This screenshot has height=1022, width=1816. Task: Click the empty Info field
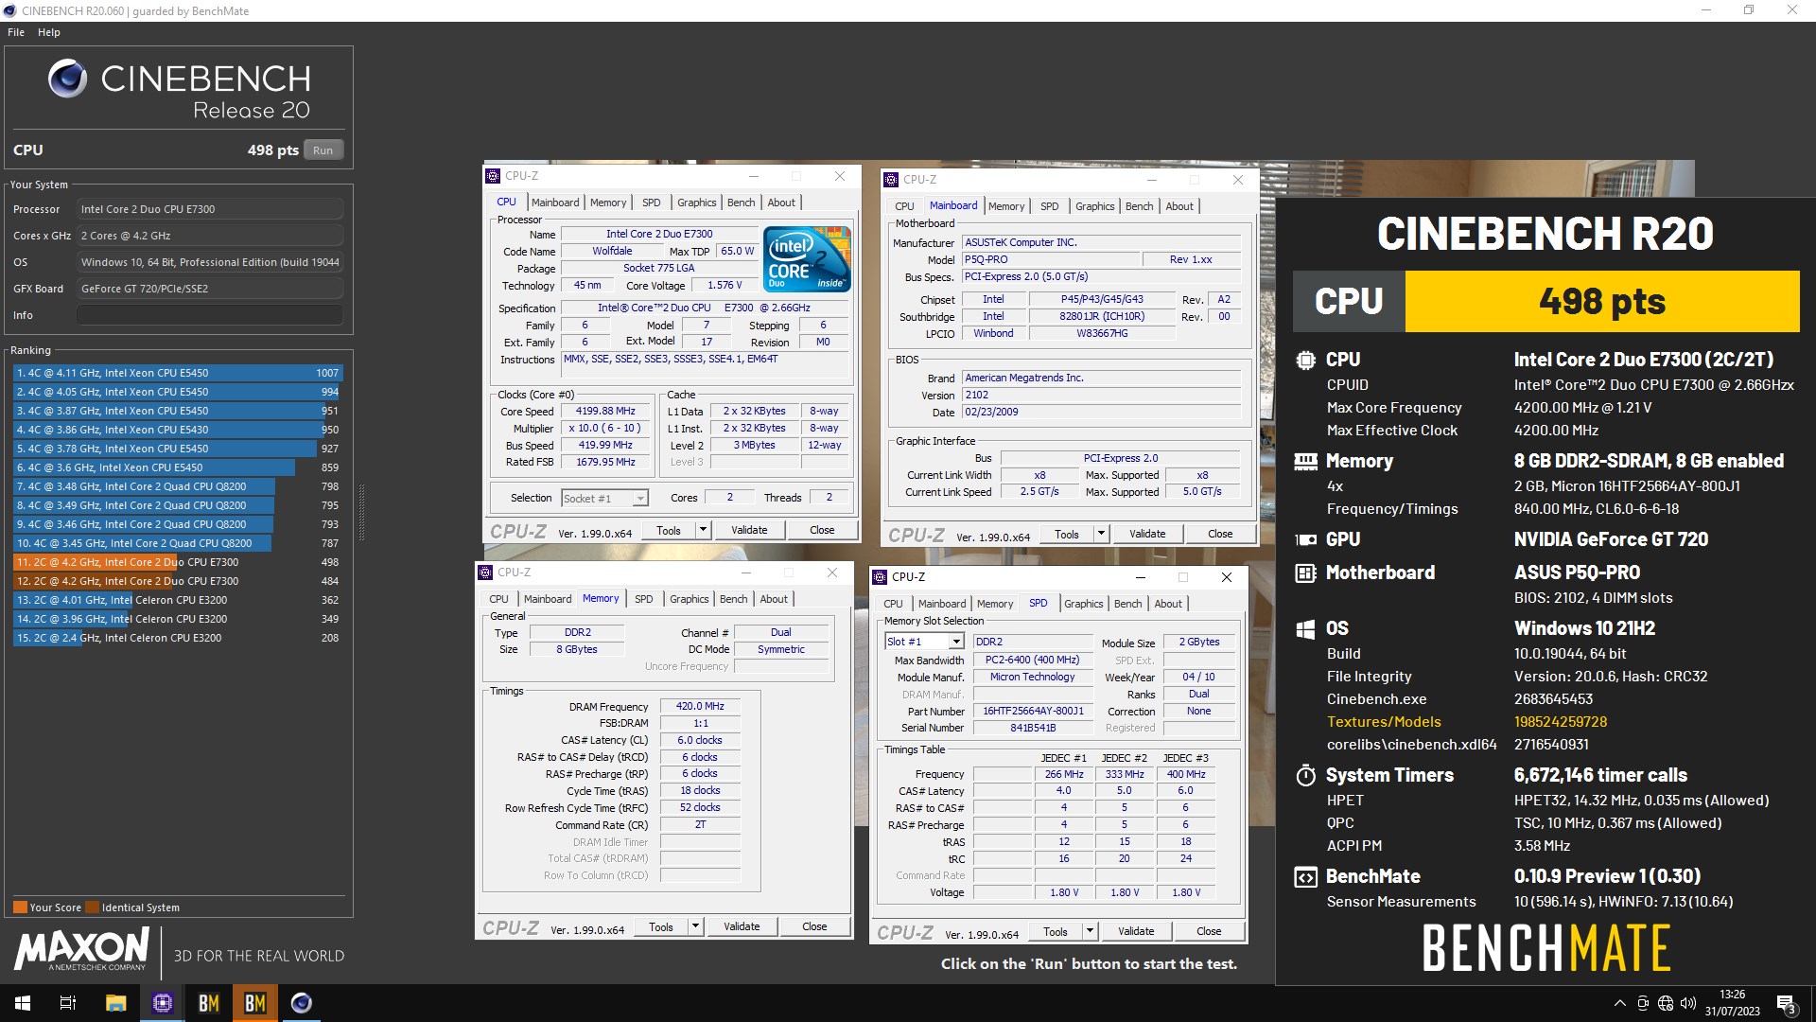click(x=210, y=315)
